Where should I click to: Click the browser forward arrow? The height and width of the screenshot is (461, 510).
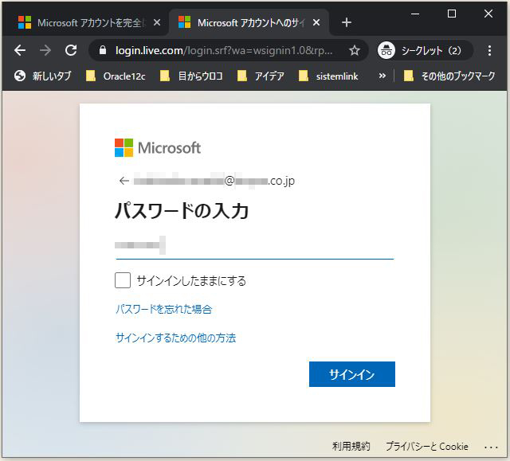pyautogui.click(x=45, y=50)
